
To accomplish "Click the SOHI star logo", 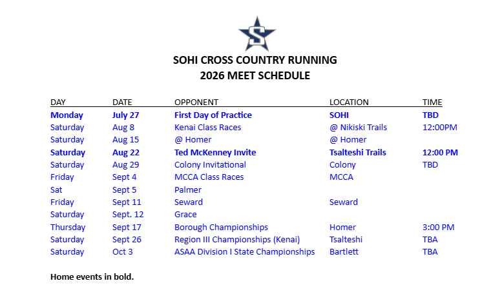I will tap(256, 32).
